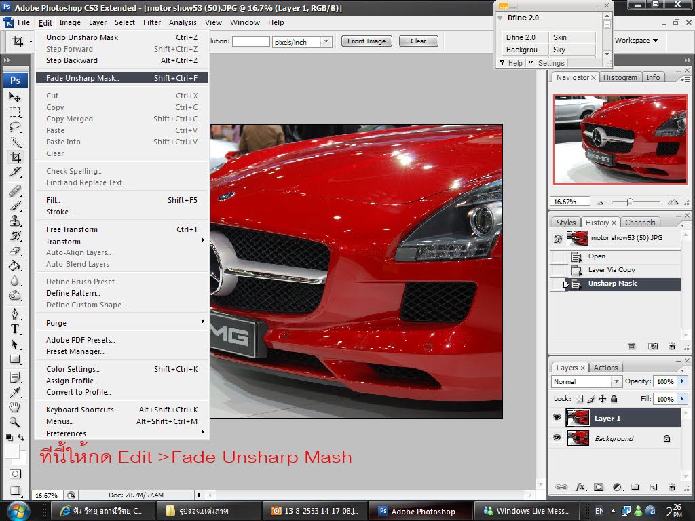
Task: Toggle lock position for the layer
Action: [x=603, y=399]
